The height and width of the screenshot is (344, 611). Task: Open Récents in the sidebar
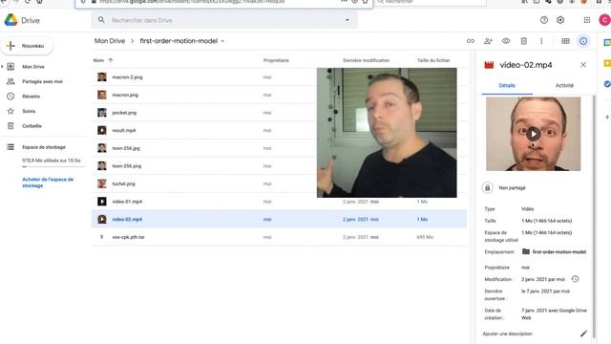[x=31, y=97]
